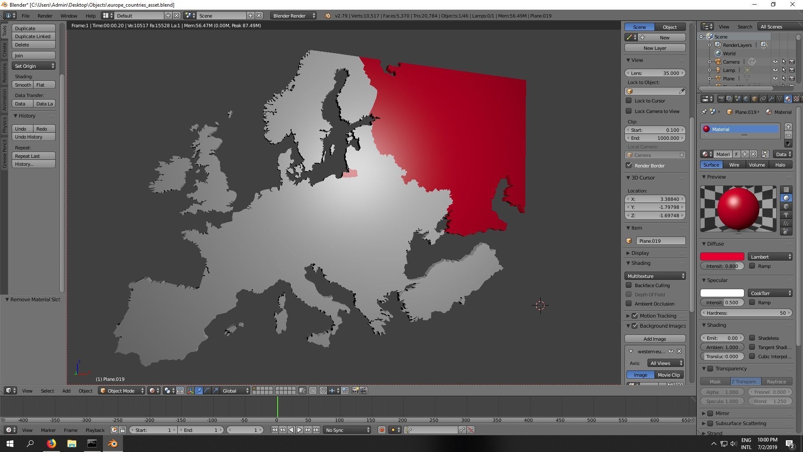The height and width of the screenshot is (452, 803).
Task: Select the rotate manipulator arc icon
Action: [x=207, y=390]
